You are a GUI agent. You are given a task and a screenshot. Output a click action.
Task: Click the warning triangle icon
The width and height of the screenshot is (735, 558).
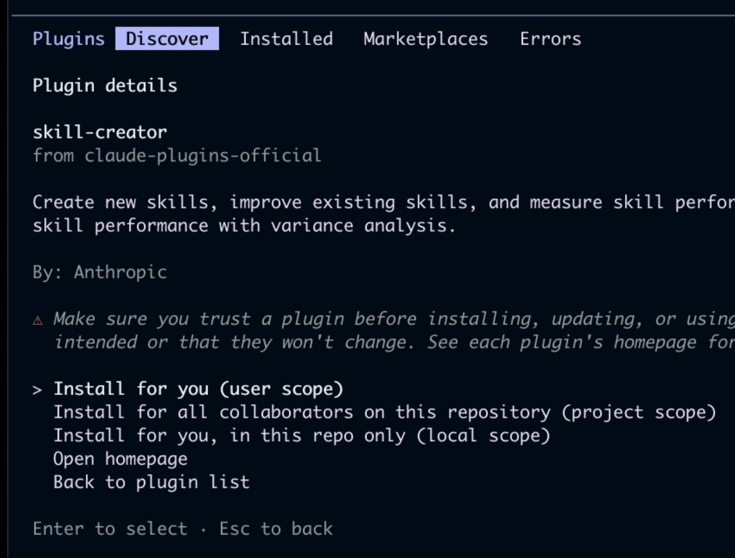tap(38, 320)
